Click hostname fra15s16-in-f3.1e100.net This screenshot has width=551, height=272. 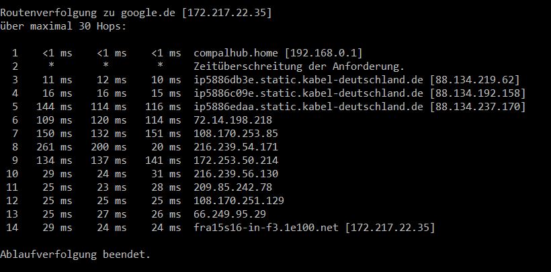266,228
